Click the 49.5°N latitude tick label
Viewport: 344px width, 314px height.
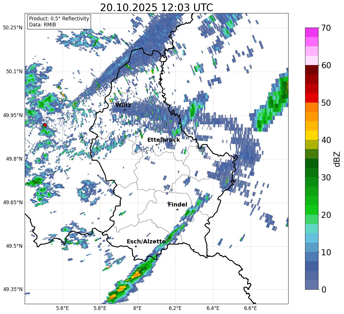(x=14, y=246)
